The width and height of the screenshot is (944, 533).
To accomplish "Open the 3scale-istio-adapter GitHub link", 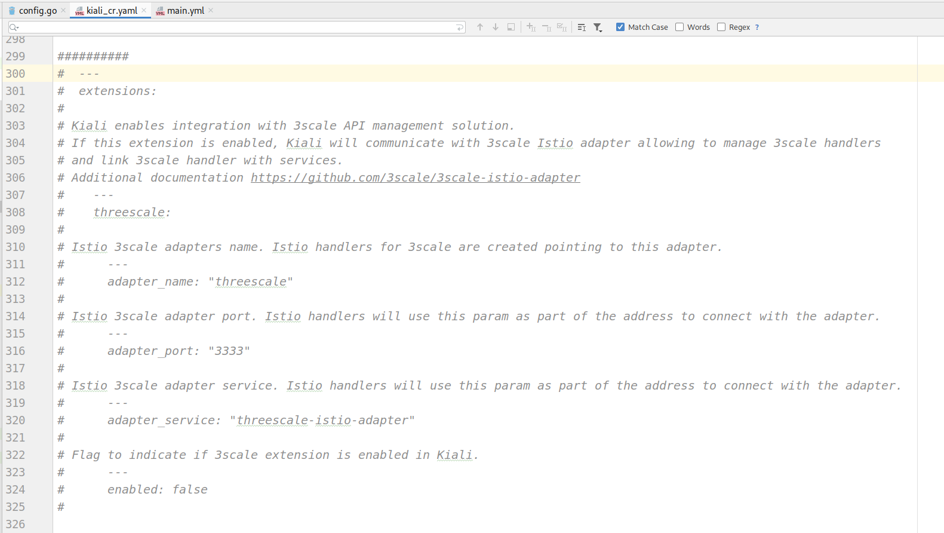I will 416,177.
